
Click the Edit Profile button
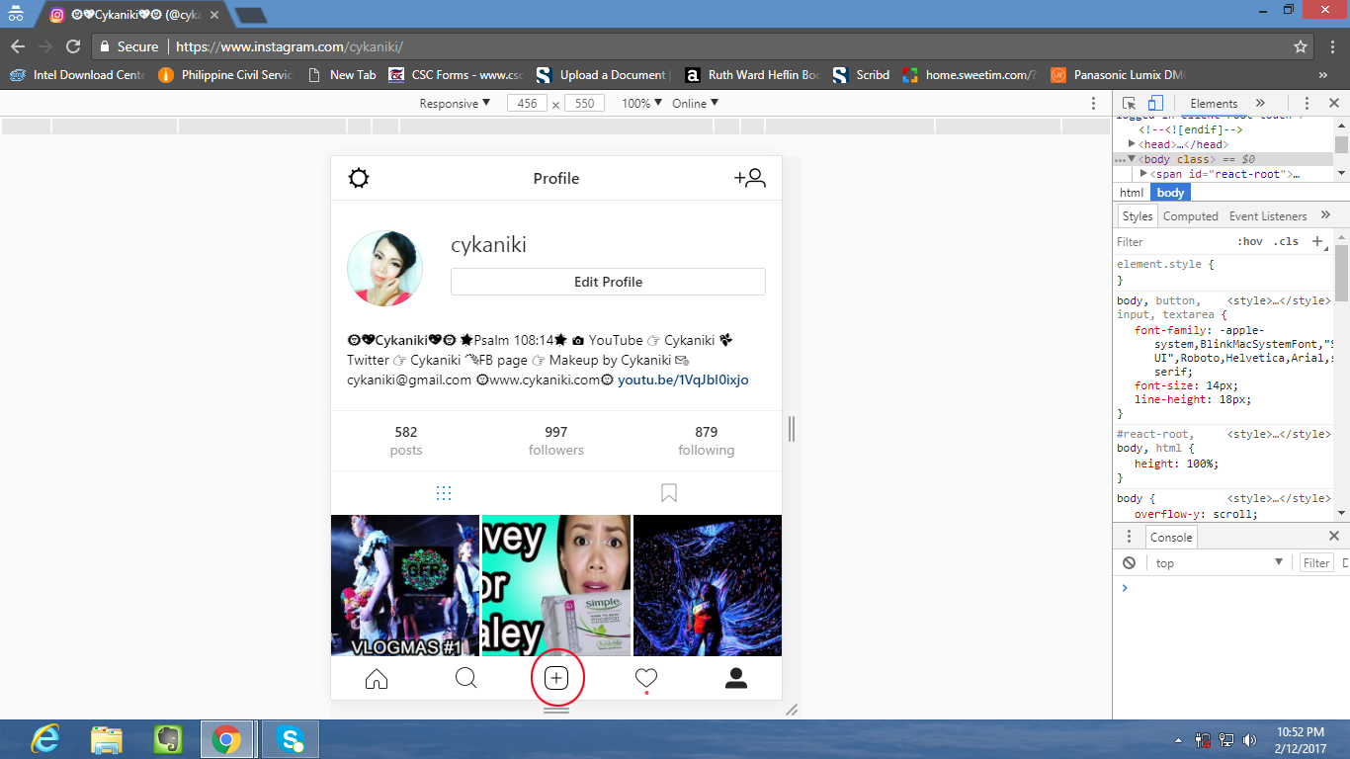point(608,282)
